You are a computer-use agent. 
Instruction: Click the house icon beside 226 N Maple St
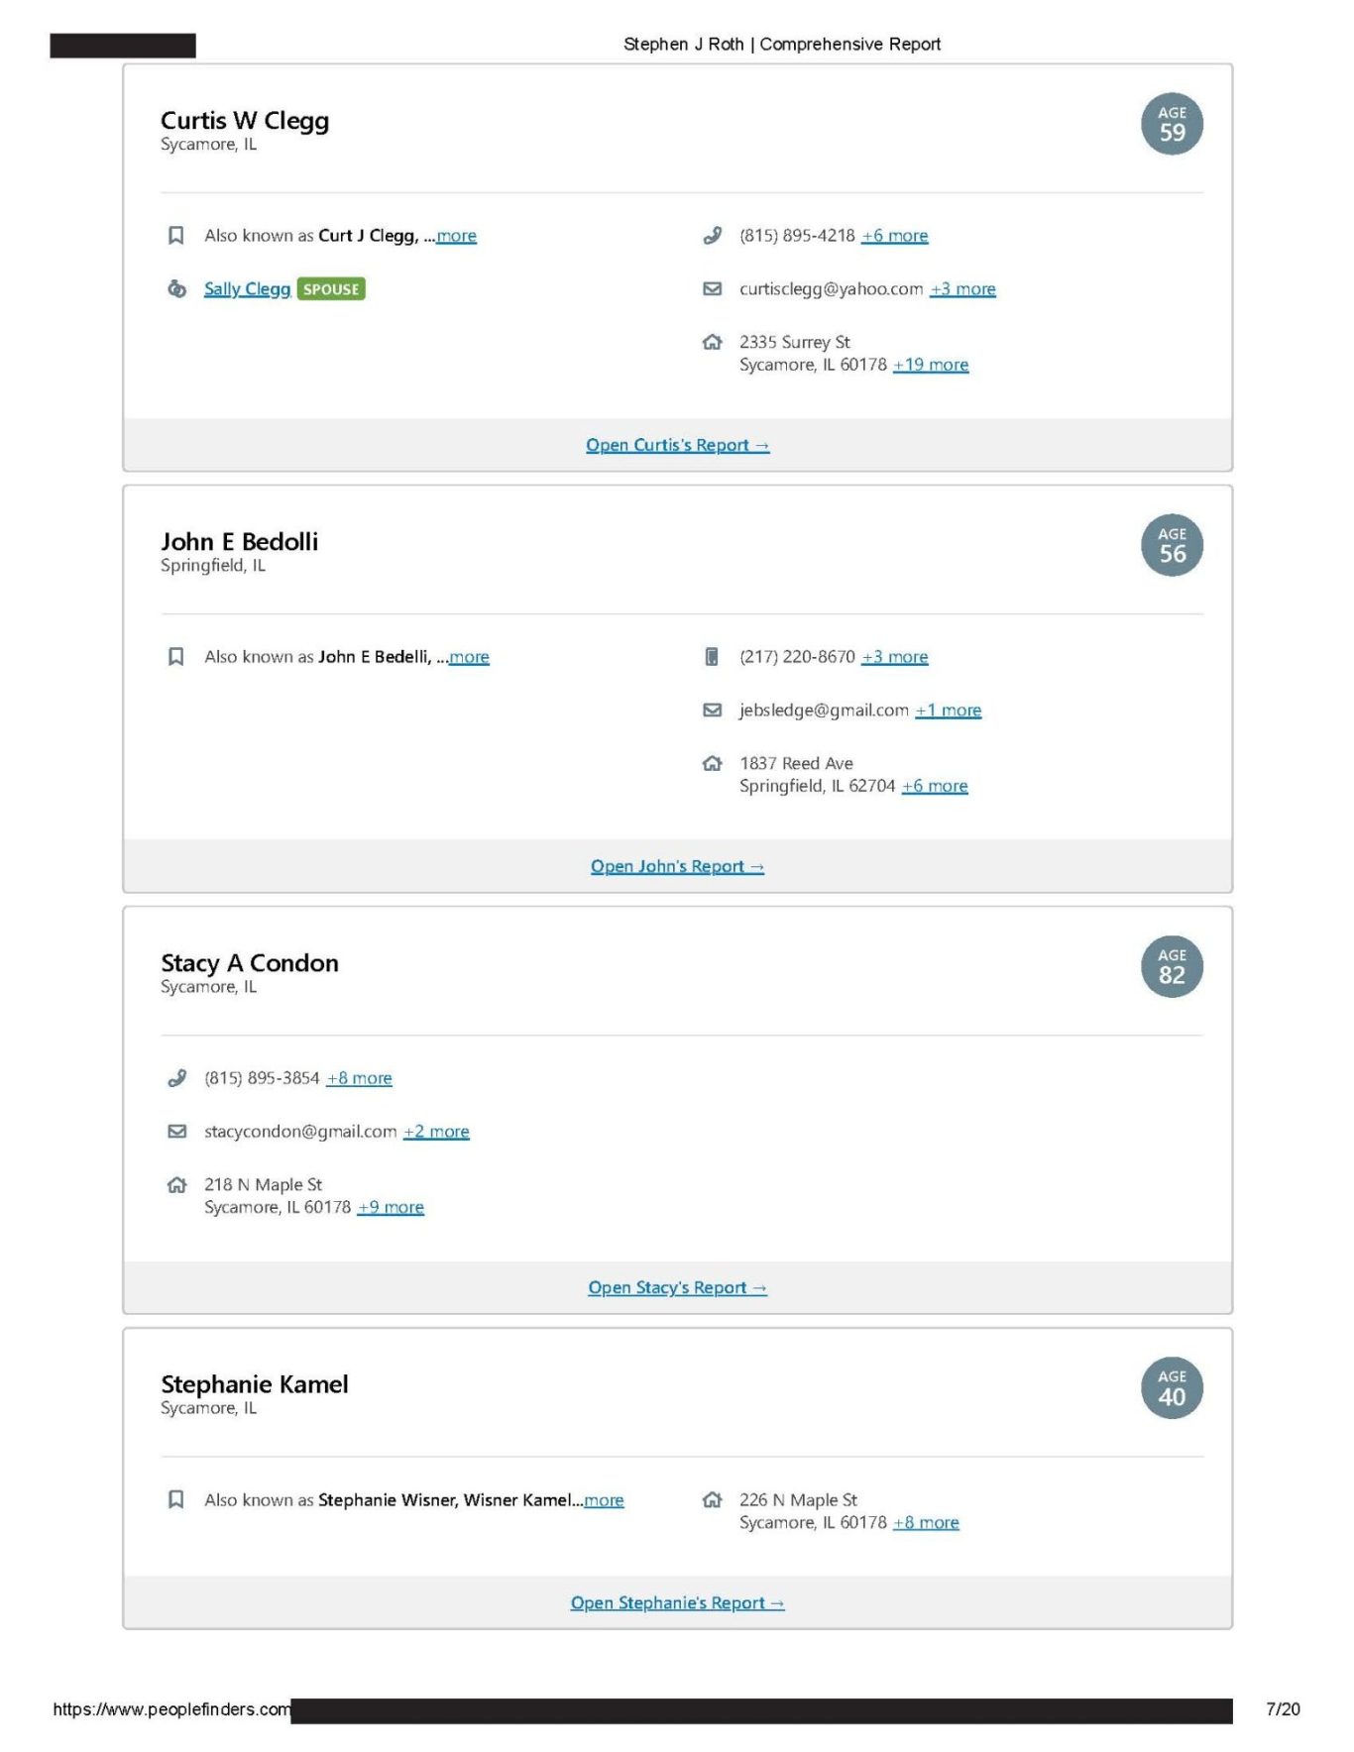(712, 1500)
